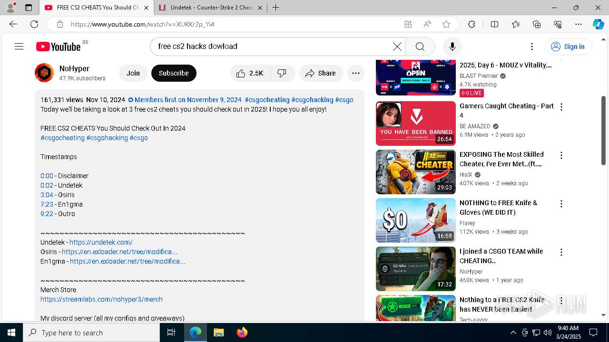Run search with magnifier button

click(x=420, y=47)
